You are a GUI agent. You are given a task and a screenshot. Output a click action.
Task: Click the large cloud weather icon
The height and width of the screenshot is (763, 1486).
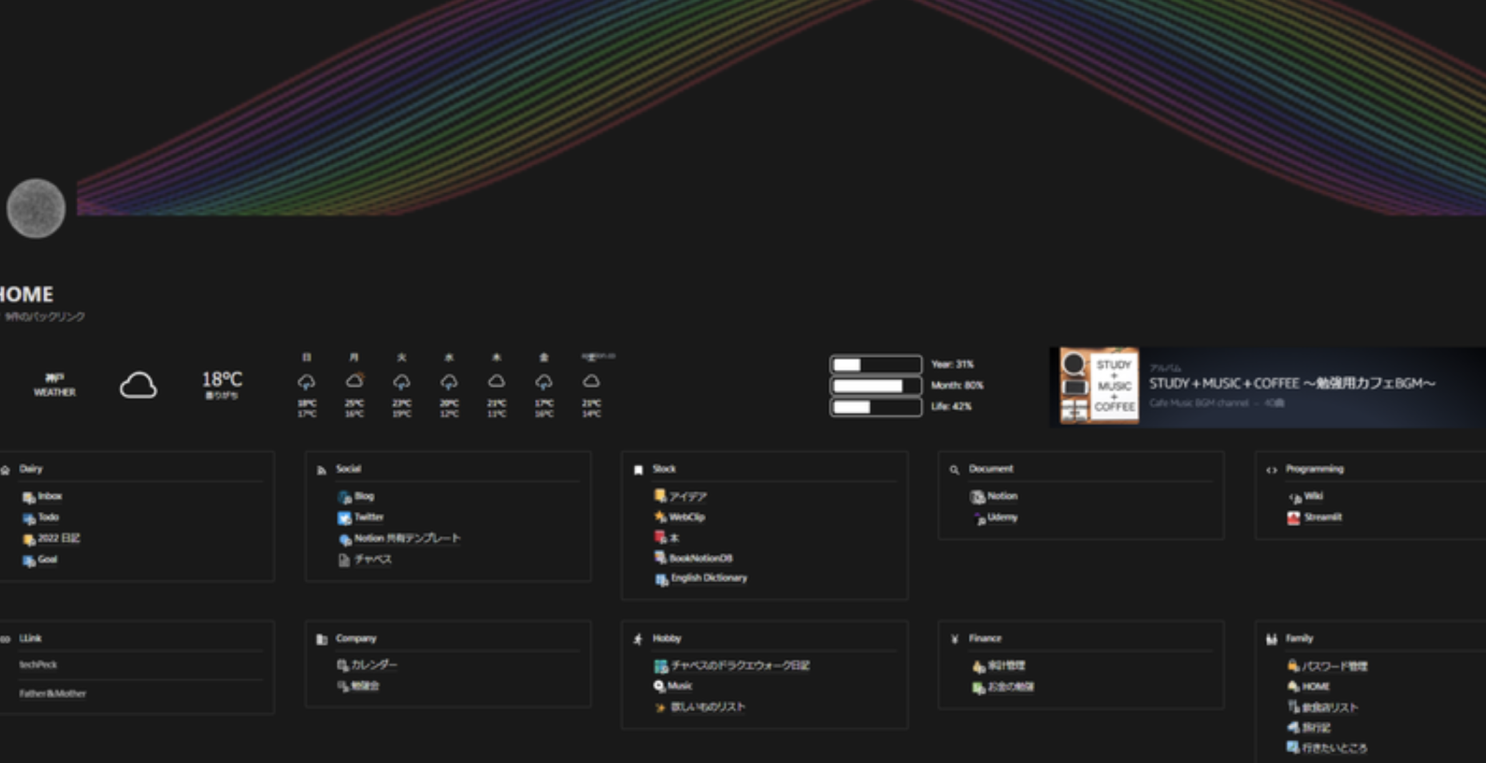(138, 385)
